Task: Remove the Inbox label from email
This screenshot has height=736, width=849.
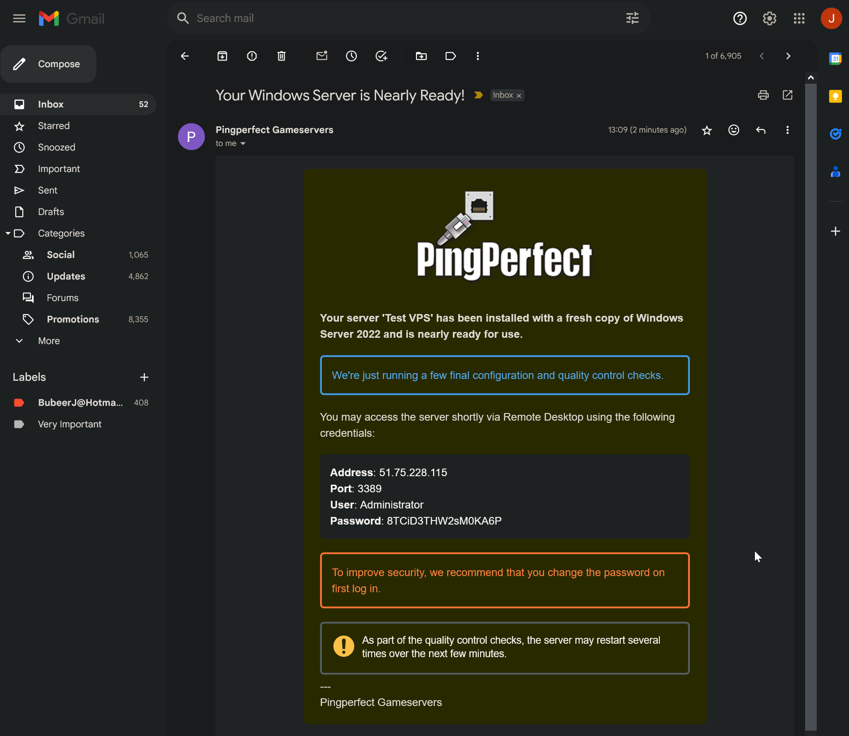Action: click(519, 95)
